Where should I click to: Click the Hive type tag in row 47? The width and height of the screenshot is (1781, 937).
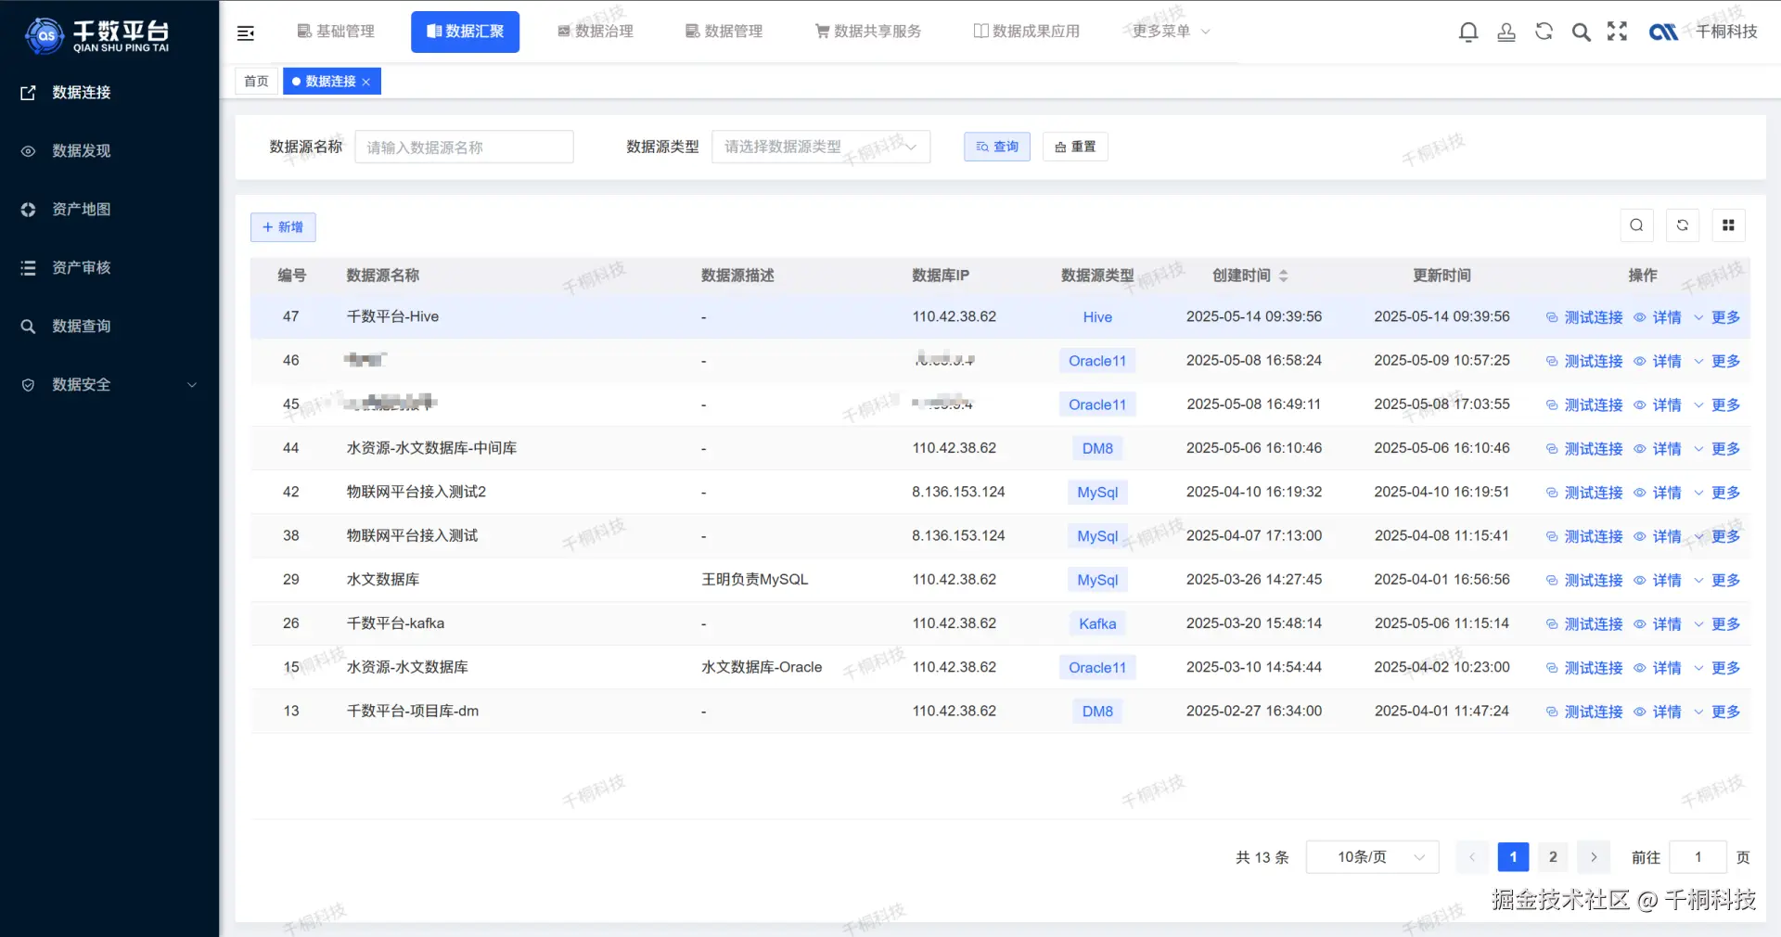(x=1097, y=317)
